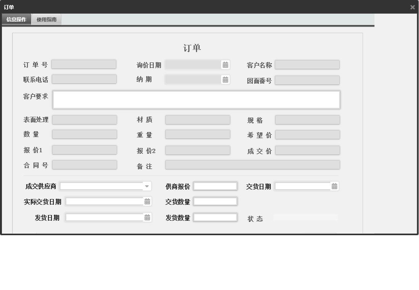
Task: Click the 客户要求 text area
Action: pos(196,99)
